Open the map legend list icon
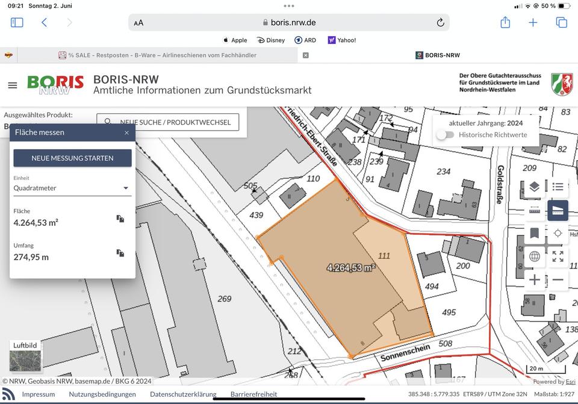This screenshot has width=578, height=404. coord(558,187)
